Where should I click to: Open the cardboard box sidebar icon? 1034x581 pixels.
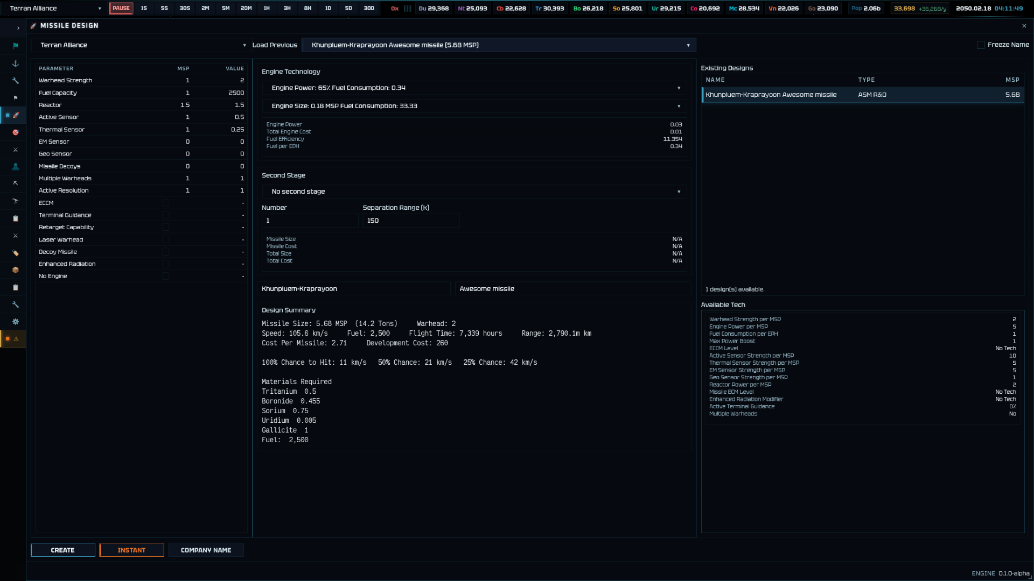point(16,270)
